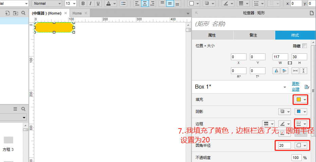316x162 pixels.
Task: Open the corner visibility dropdown beside radius
Action: [x=301, y=145]
